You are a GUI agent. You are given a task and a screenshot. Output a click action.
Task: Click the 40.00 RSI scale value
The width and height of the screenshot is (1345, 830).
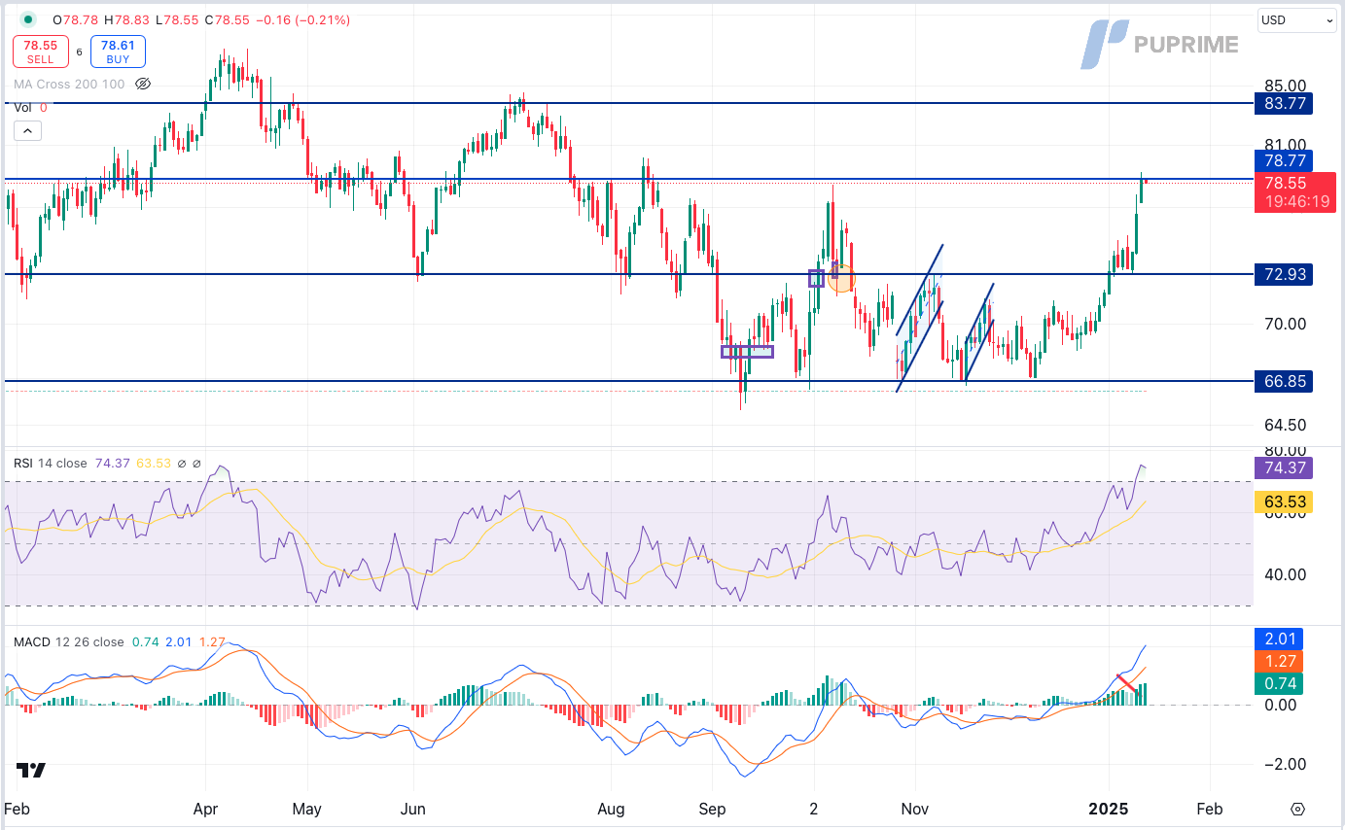click(1285, 574)
